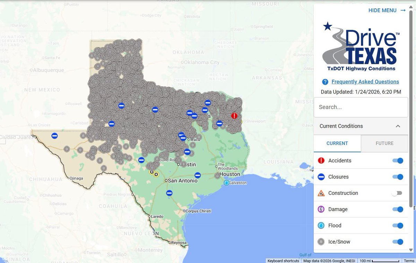Click the question mark FAQ icon
Image resolution: width=416 pixels, height=263 pixels.
click(x=325, y=82)
